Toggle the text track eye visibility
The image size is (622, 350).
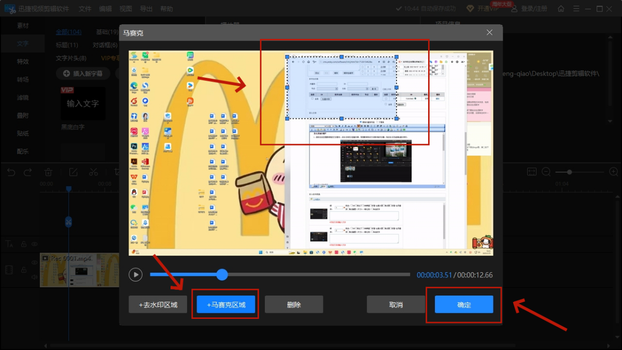34,244
